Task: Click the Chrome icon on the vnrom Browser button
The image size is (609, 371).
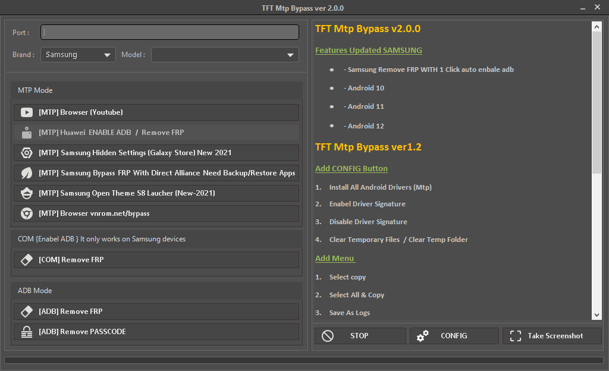Action: (x=27, y=213)
